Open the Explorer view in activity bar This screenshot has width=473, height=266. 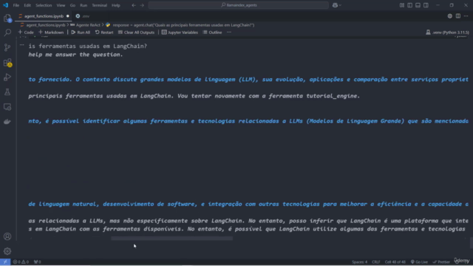pyautogui.click(x=7, y=18)
